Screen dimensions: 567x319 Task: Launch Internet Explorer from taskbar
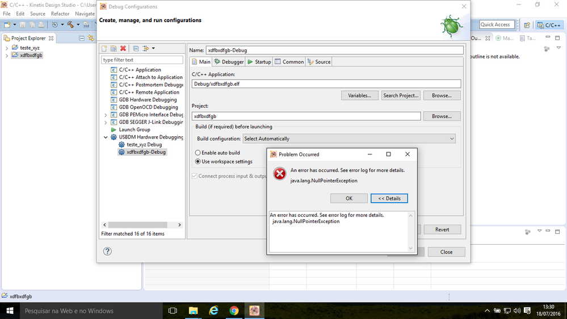[x=214, y=310]
